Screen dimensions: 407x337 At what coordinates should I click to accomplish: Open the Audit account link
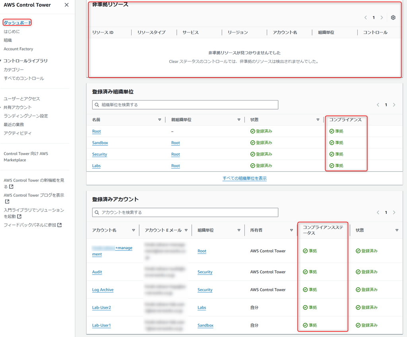[x=97, y=272]
